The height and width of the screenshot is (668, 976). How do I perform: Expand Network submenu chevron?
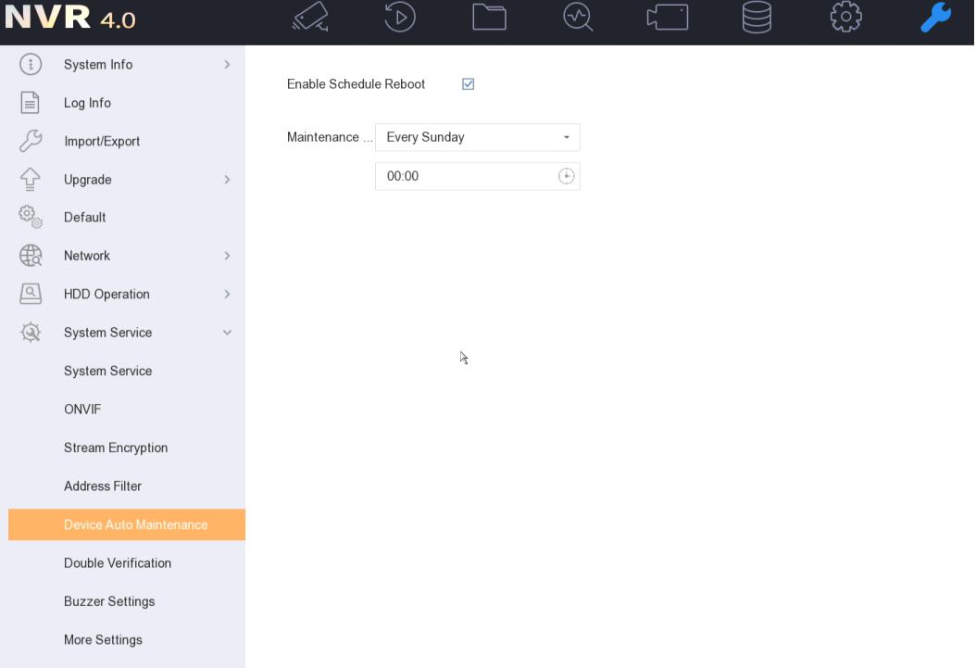pyautogui.click(x=227, y=255)
